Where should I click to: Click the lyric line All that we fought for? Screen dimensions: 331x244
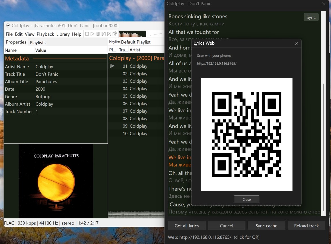coord(194,32)
